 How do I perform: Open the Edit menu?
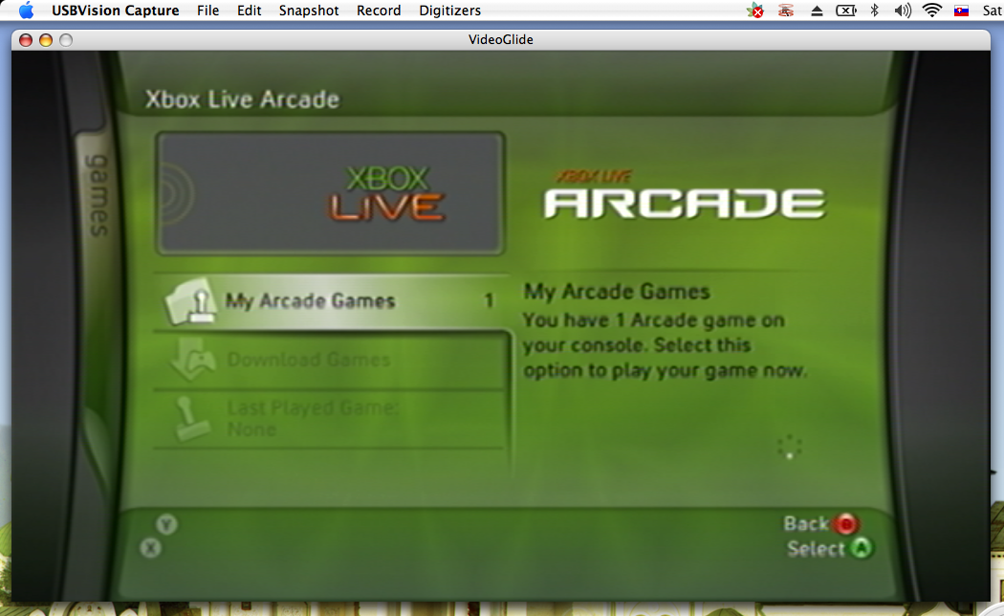click(249, 11)
